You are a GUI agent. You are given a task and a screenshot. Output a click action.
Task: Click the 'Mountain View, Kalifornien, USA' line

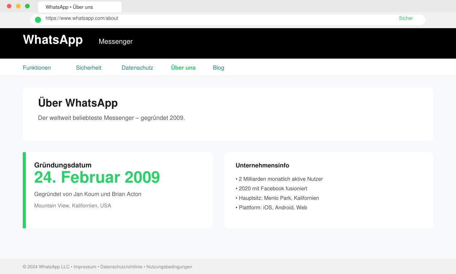(x=73, y=205)
